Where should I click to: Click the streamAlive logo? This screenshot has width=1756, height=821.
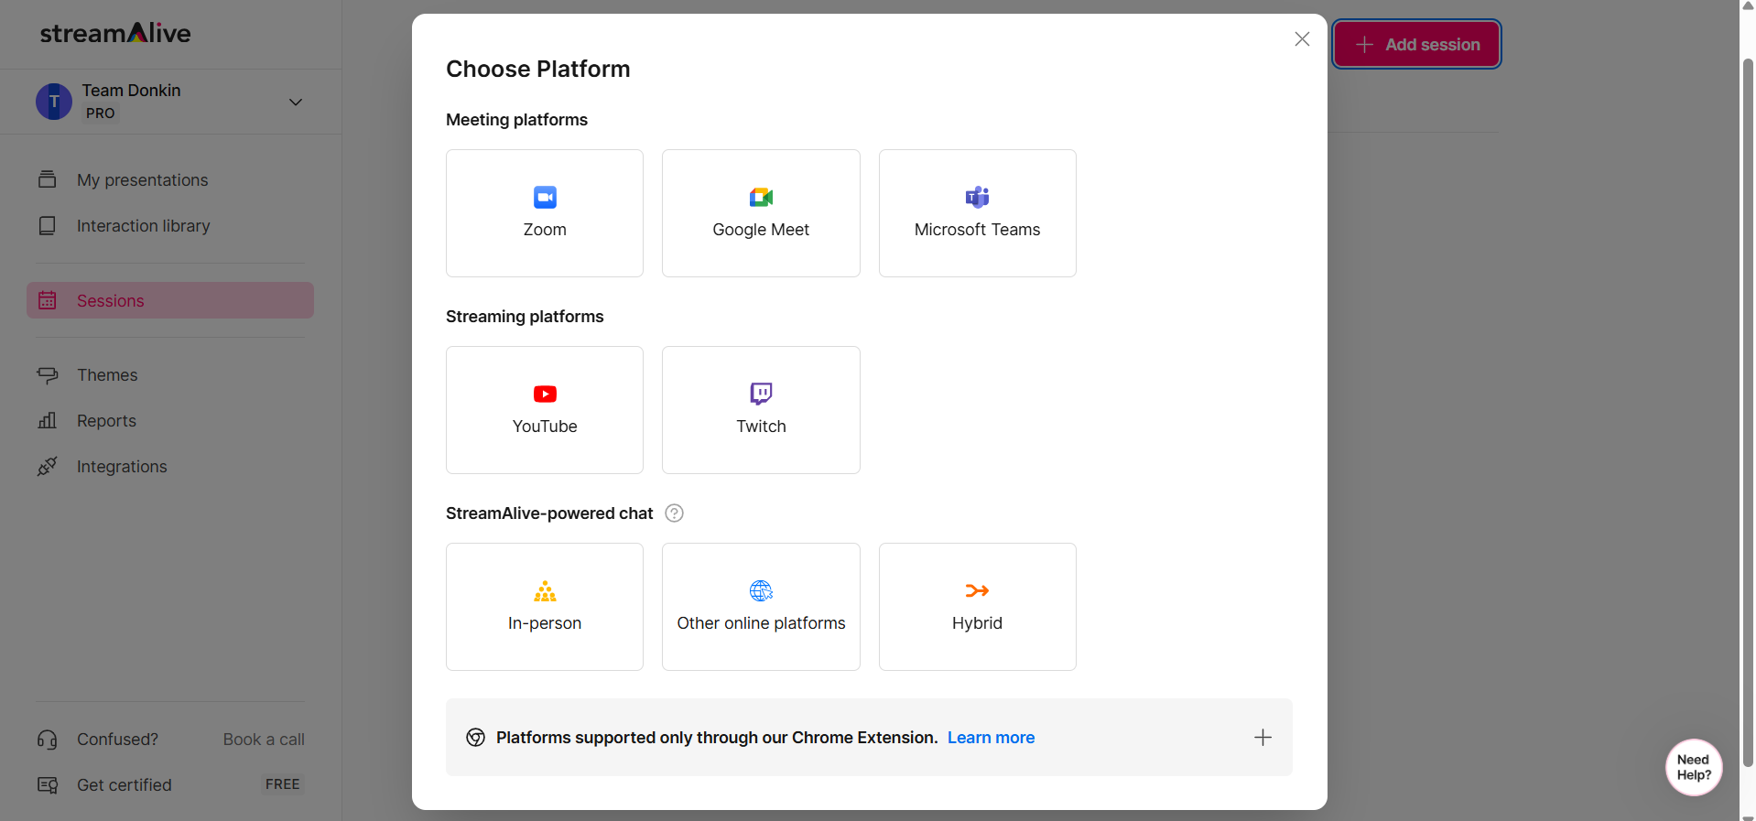[x=115, y=33]
